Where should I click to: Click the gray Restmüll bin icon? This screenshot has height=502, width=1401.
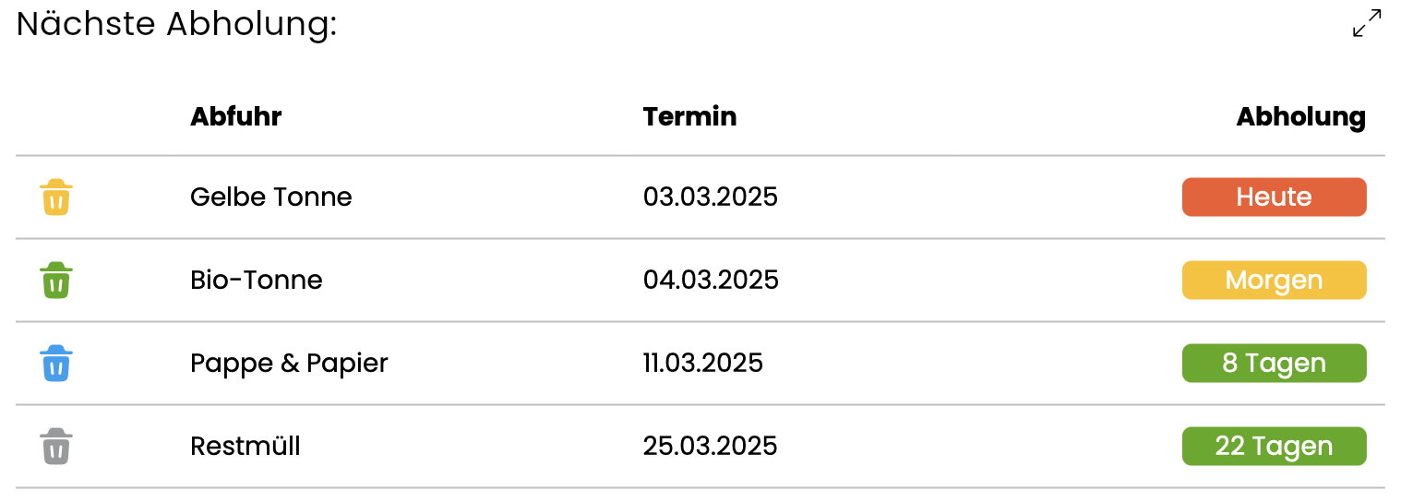point(56,447)
